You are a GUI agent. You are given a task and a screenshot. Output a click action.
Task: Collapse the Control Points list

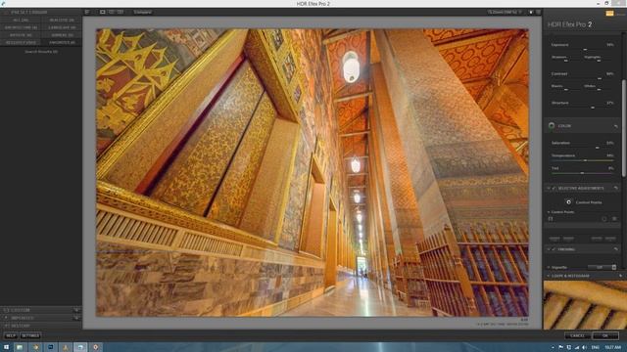click(x=549, y=212)
